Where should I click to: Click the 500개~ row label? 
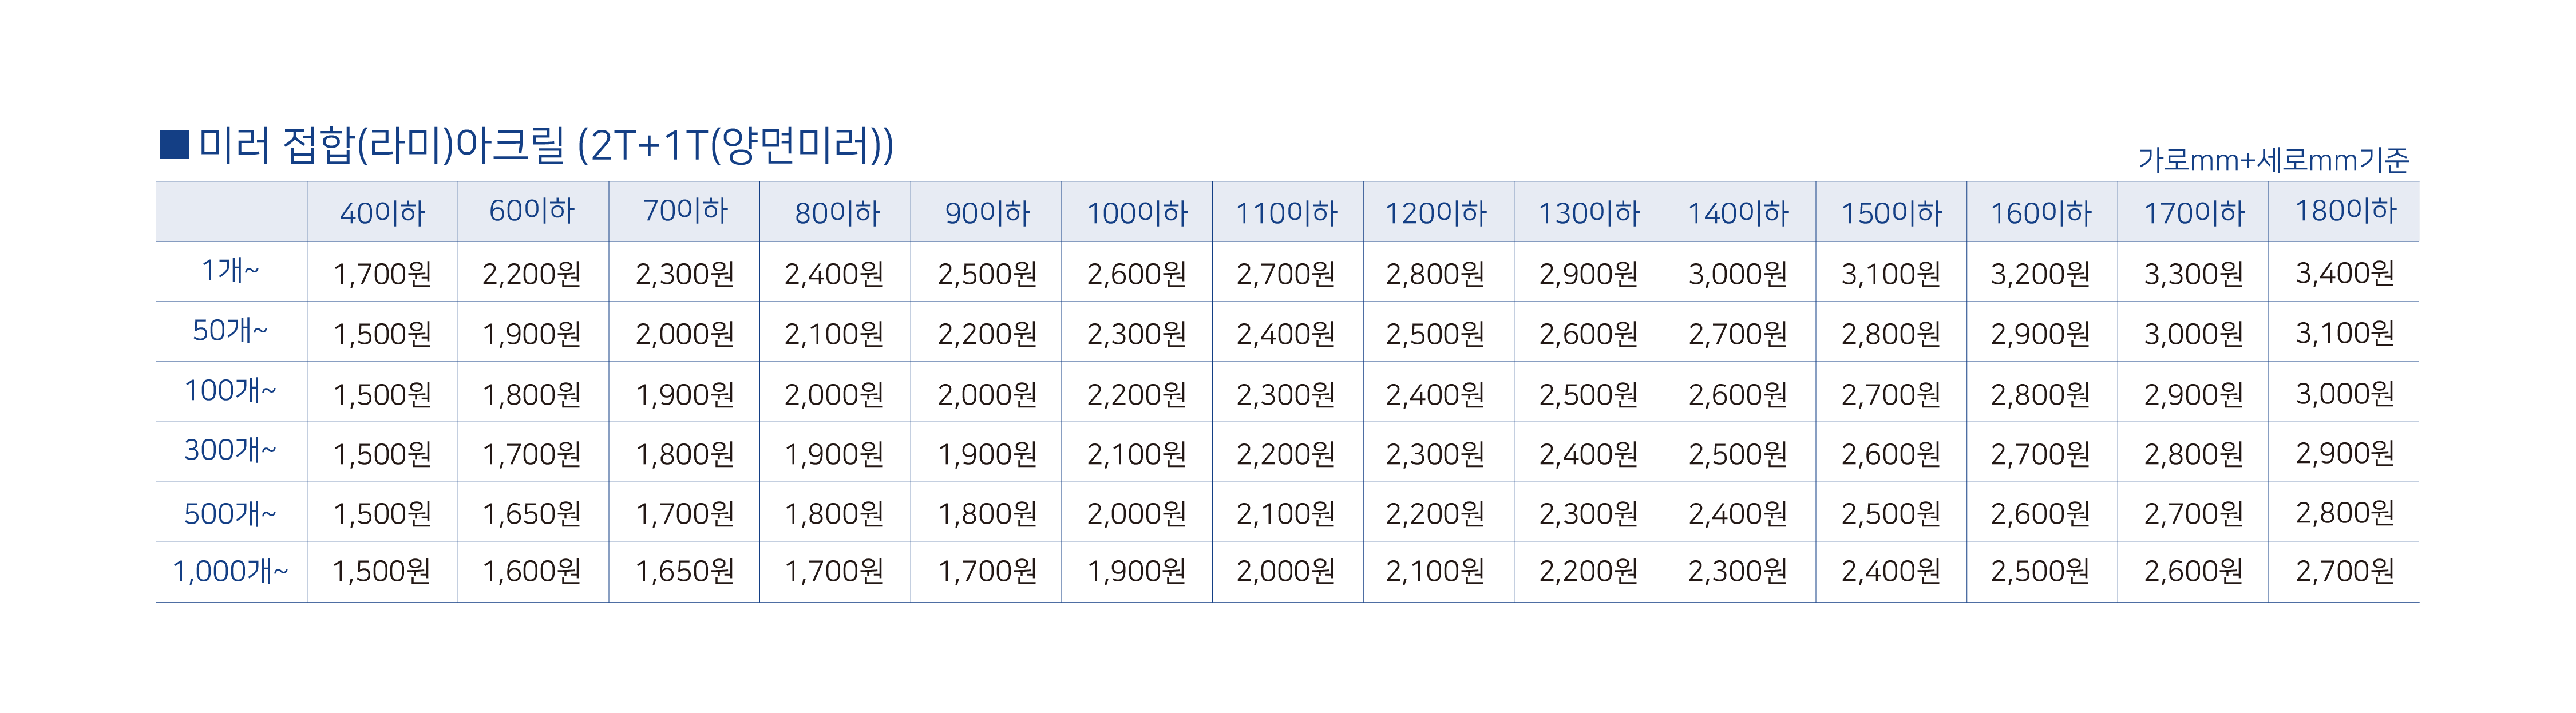pos(231,513)
